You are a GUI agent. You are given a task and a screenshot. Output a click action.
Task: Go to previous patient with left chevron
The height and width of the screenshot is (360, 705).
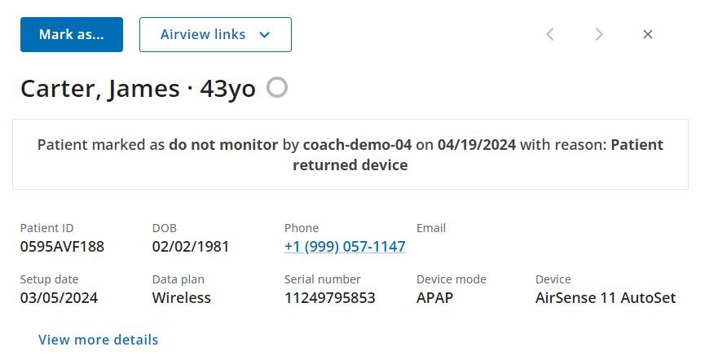point(550,34)
